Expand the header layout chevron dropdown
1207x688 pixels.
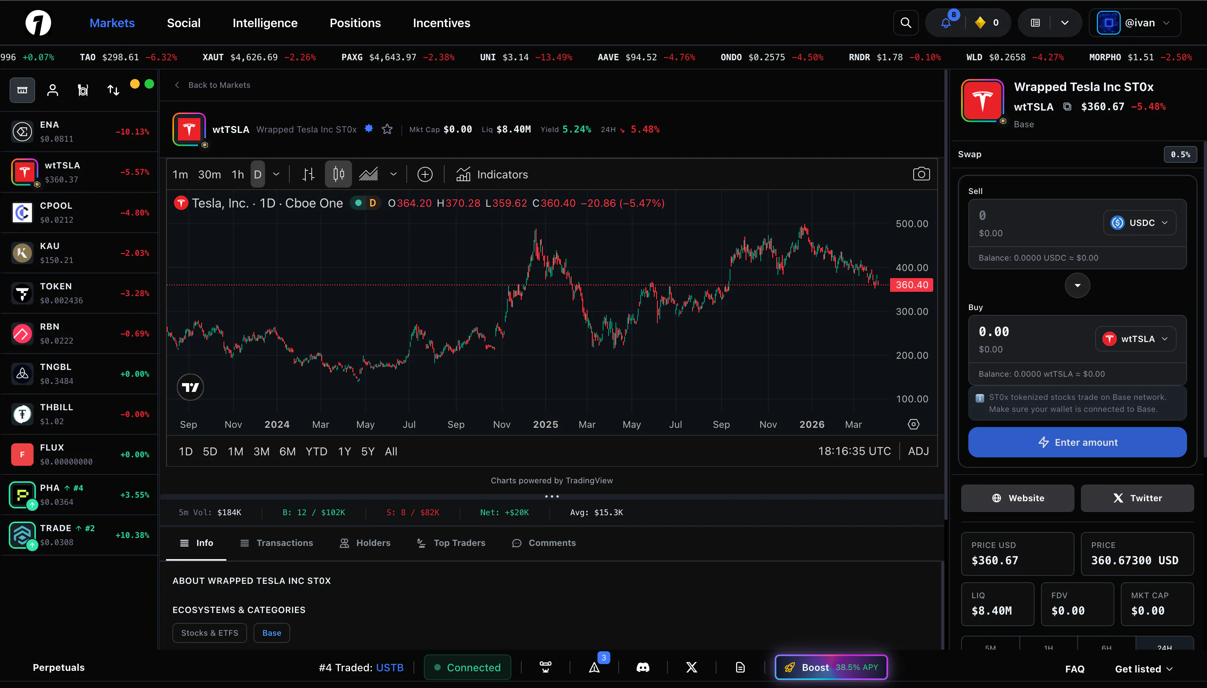coord(1065,23)
